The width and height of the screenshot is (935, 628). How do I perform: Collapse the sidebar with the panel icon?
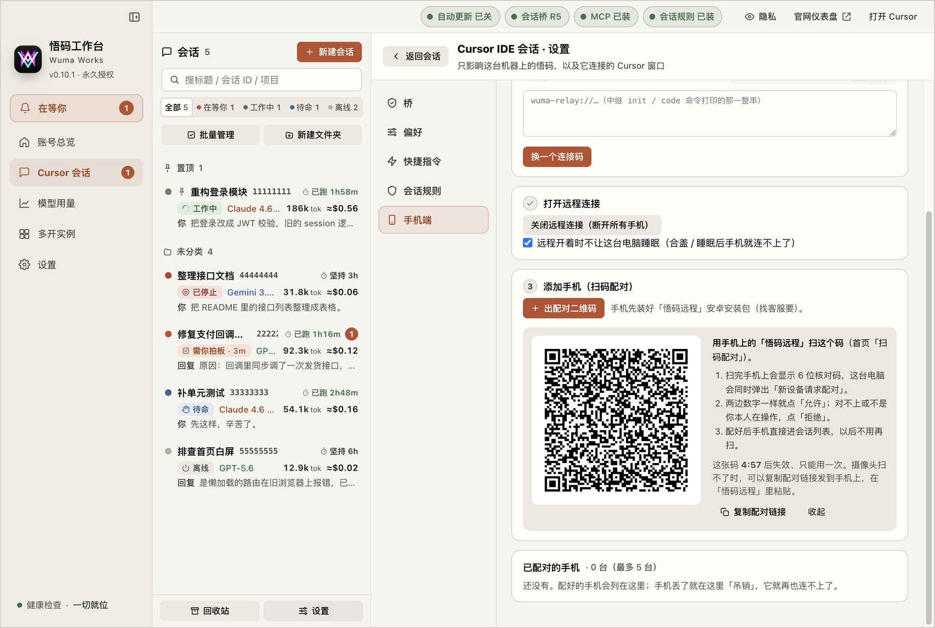click(x=134, y=17)
